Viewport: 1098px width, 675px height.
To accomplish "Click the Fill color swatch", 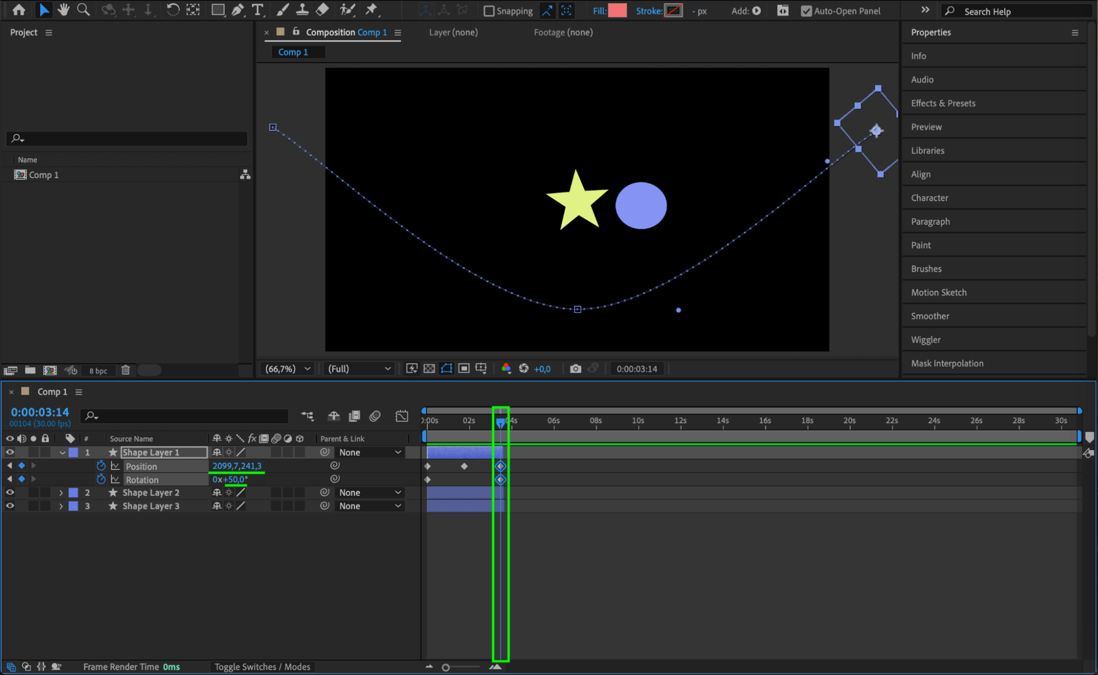I will (x=617, y=10).
